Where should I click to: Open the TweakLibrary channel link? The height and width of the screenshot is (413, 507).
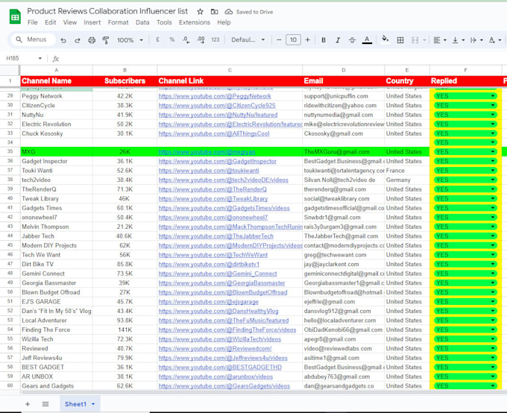pos(213,198)
